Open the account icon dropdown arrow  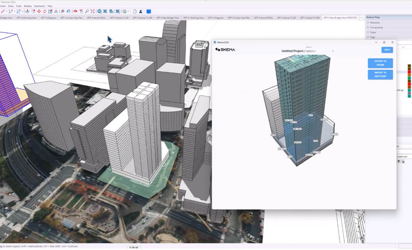point(129,11)
